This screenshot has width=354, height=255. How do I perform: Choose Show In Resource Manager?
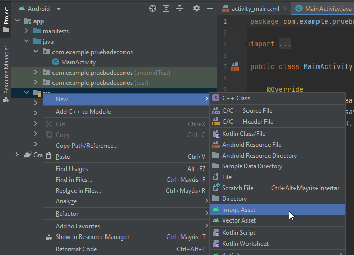[x=126, y=237]
